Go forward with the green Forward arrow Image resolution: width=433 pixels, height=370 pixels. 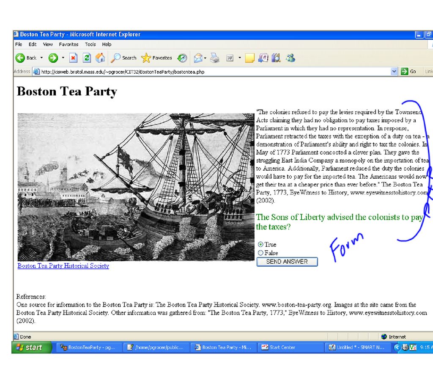[x=53, y=58]
